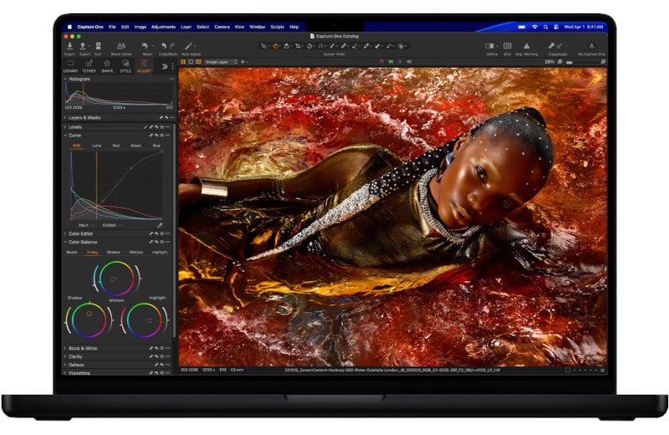Click the Undo arrow icon
The image size is (669, 435).
(164, 46)
